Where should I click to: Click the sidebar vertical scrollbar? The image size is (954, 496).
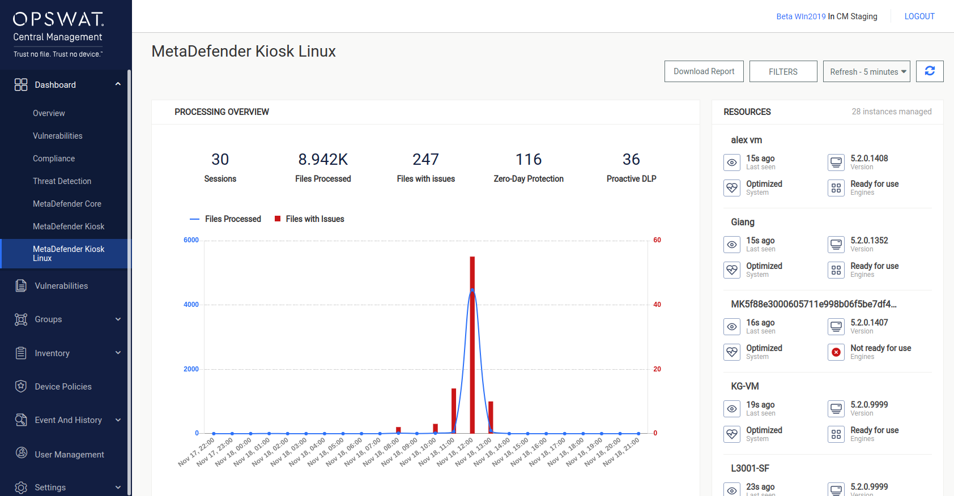click(x=129, y=283)
